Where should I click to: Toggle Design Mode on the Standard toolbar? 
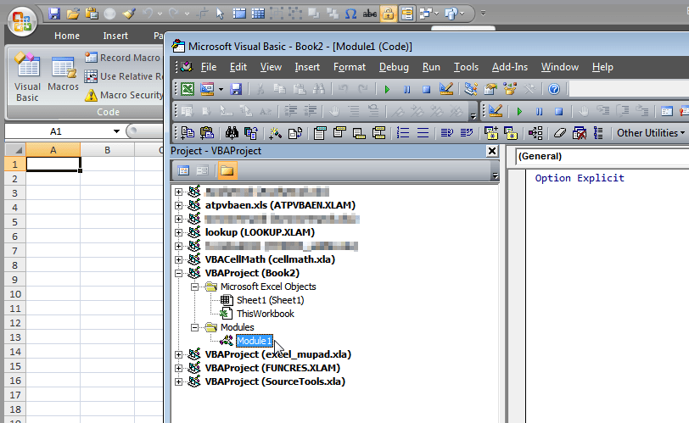point(446,89)
